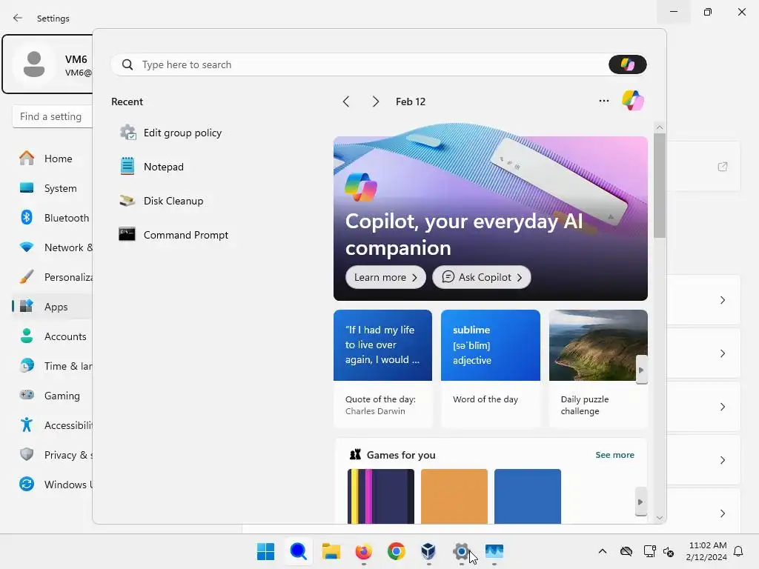Viewport: 759px width, 569px height.
Task: Click the display/network tray icon
Action: (x=649, y=551)
